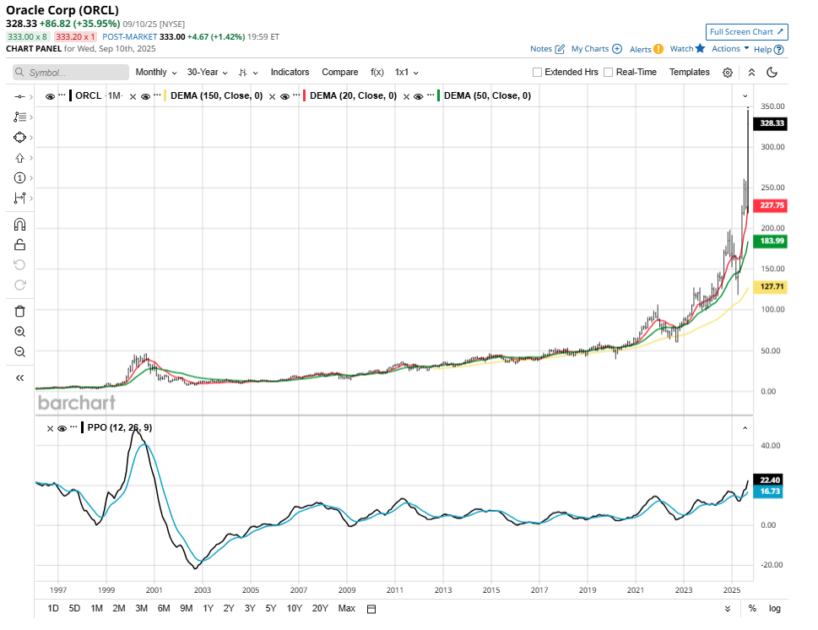Screen dimensions: 818x630
Task: Open the Help link
Action: pos(768,50)
